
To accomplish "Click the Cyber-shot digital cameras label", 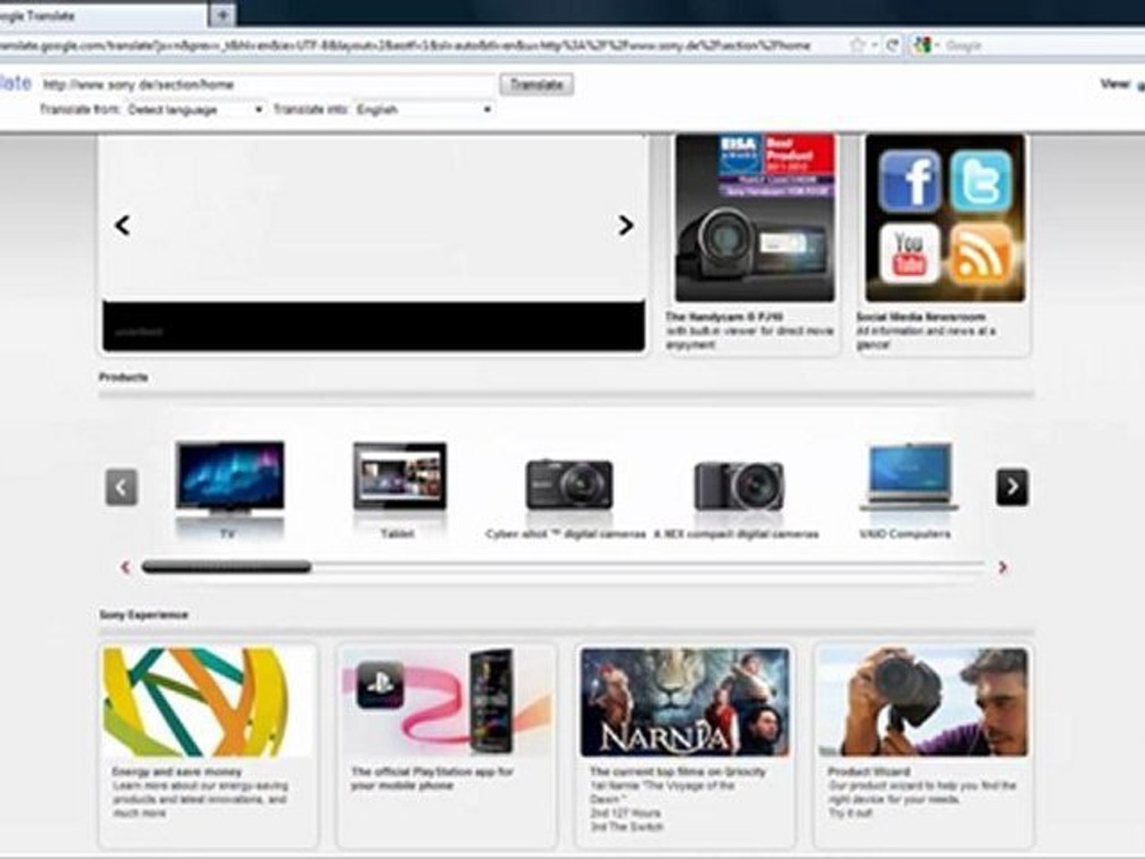I will [x=565, y=534].
